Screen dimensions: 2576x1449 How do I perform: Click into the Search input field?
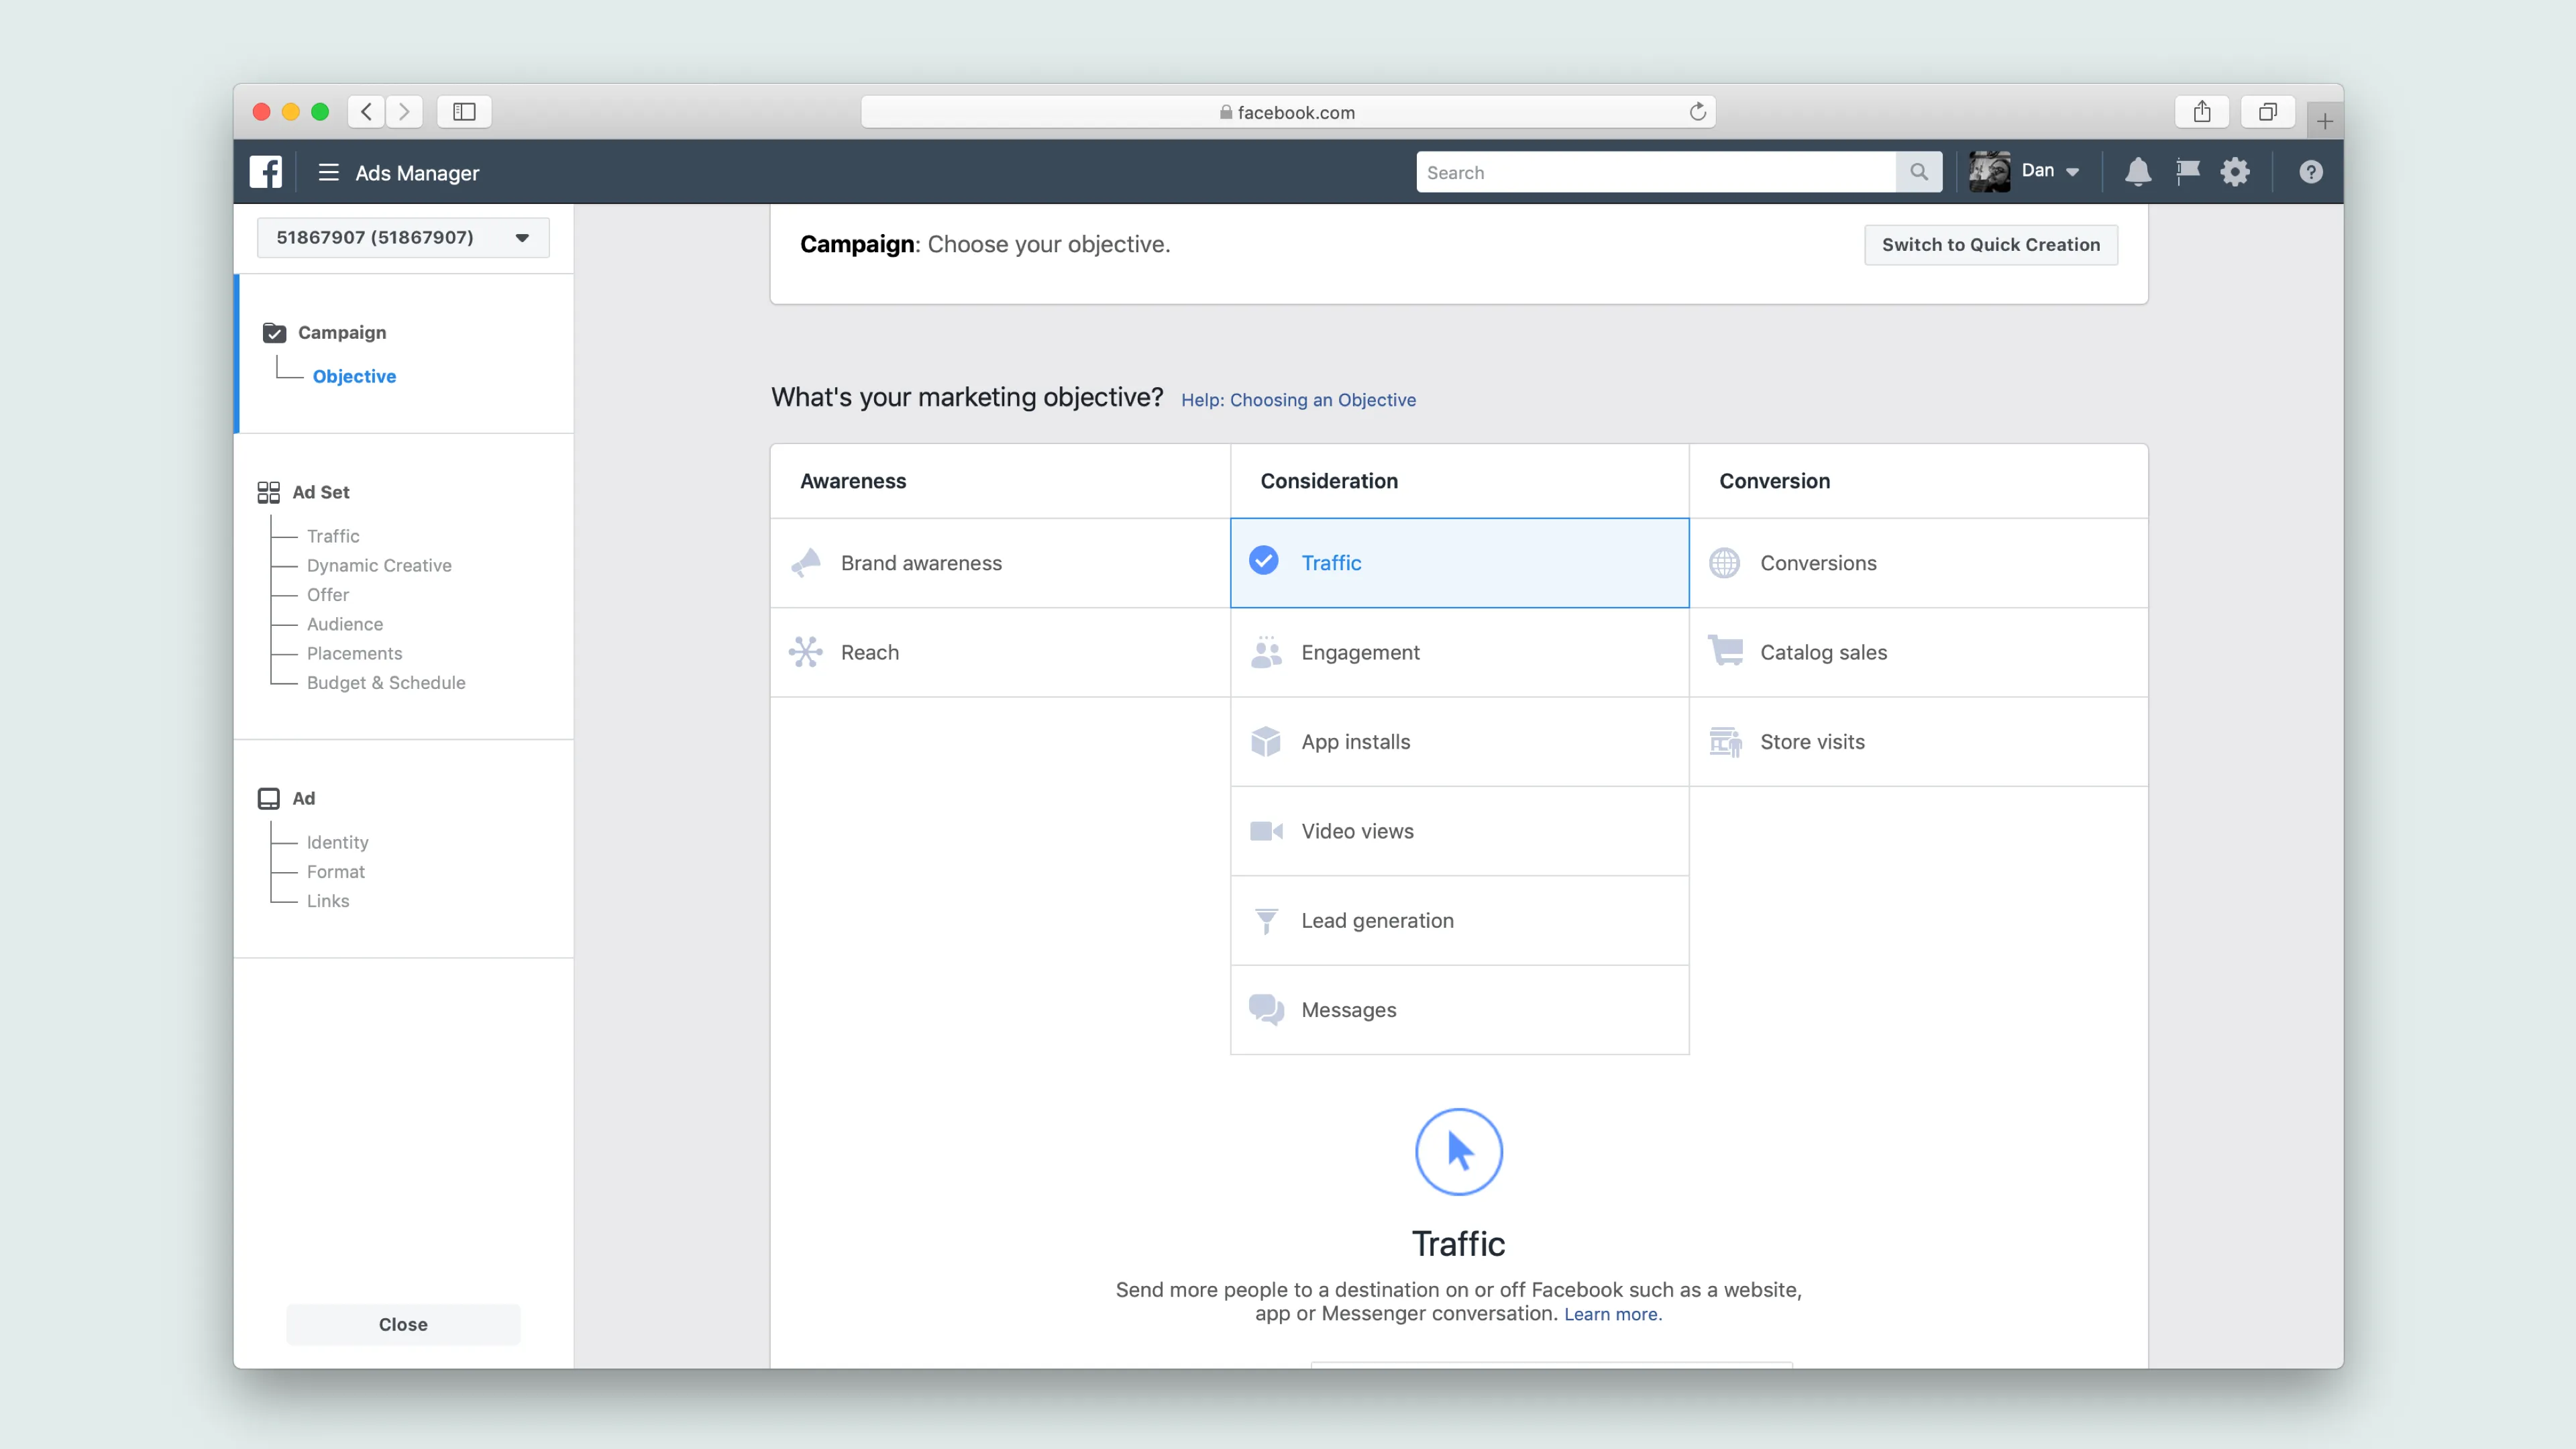click(x=1655, y=172)
